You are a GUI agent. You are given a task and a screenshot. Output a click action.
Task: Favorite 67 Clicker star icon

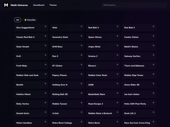coord(82,65)
